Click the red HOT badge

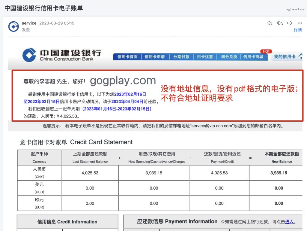(x=266, y=51)
